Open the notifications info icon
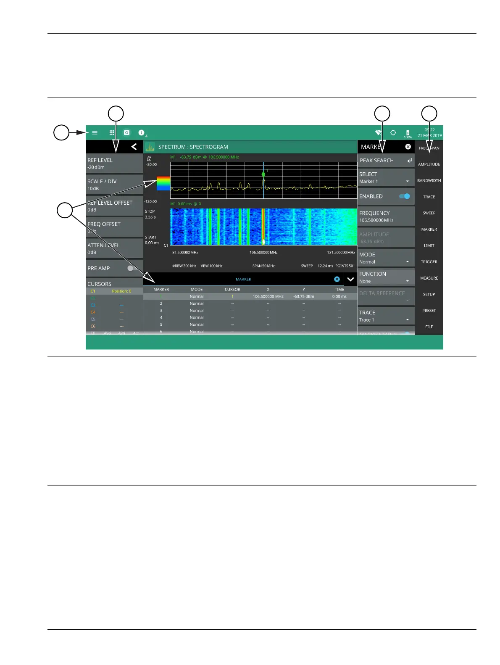Image resolution: width=500 pixels, height=665 pixels. click(141, 132)
